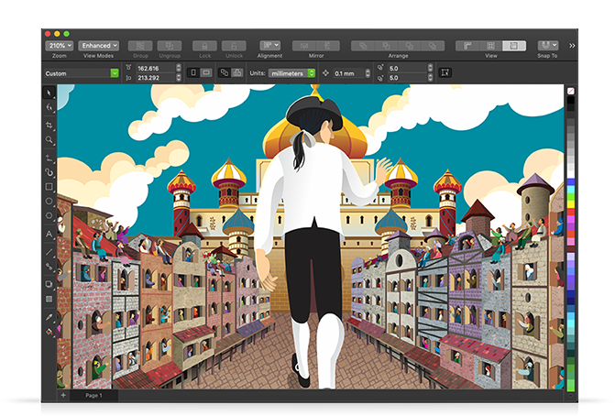Click the palette scroll-down arrow
The image size is (615, 416).
tap(571, 396)
